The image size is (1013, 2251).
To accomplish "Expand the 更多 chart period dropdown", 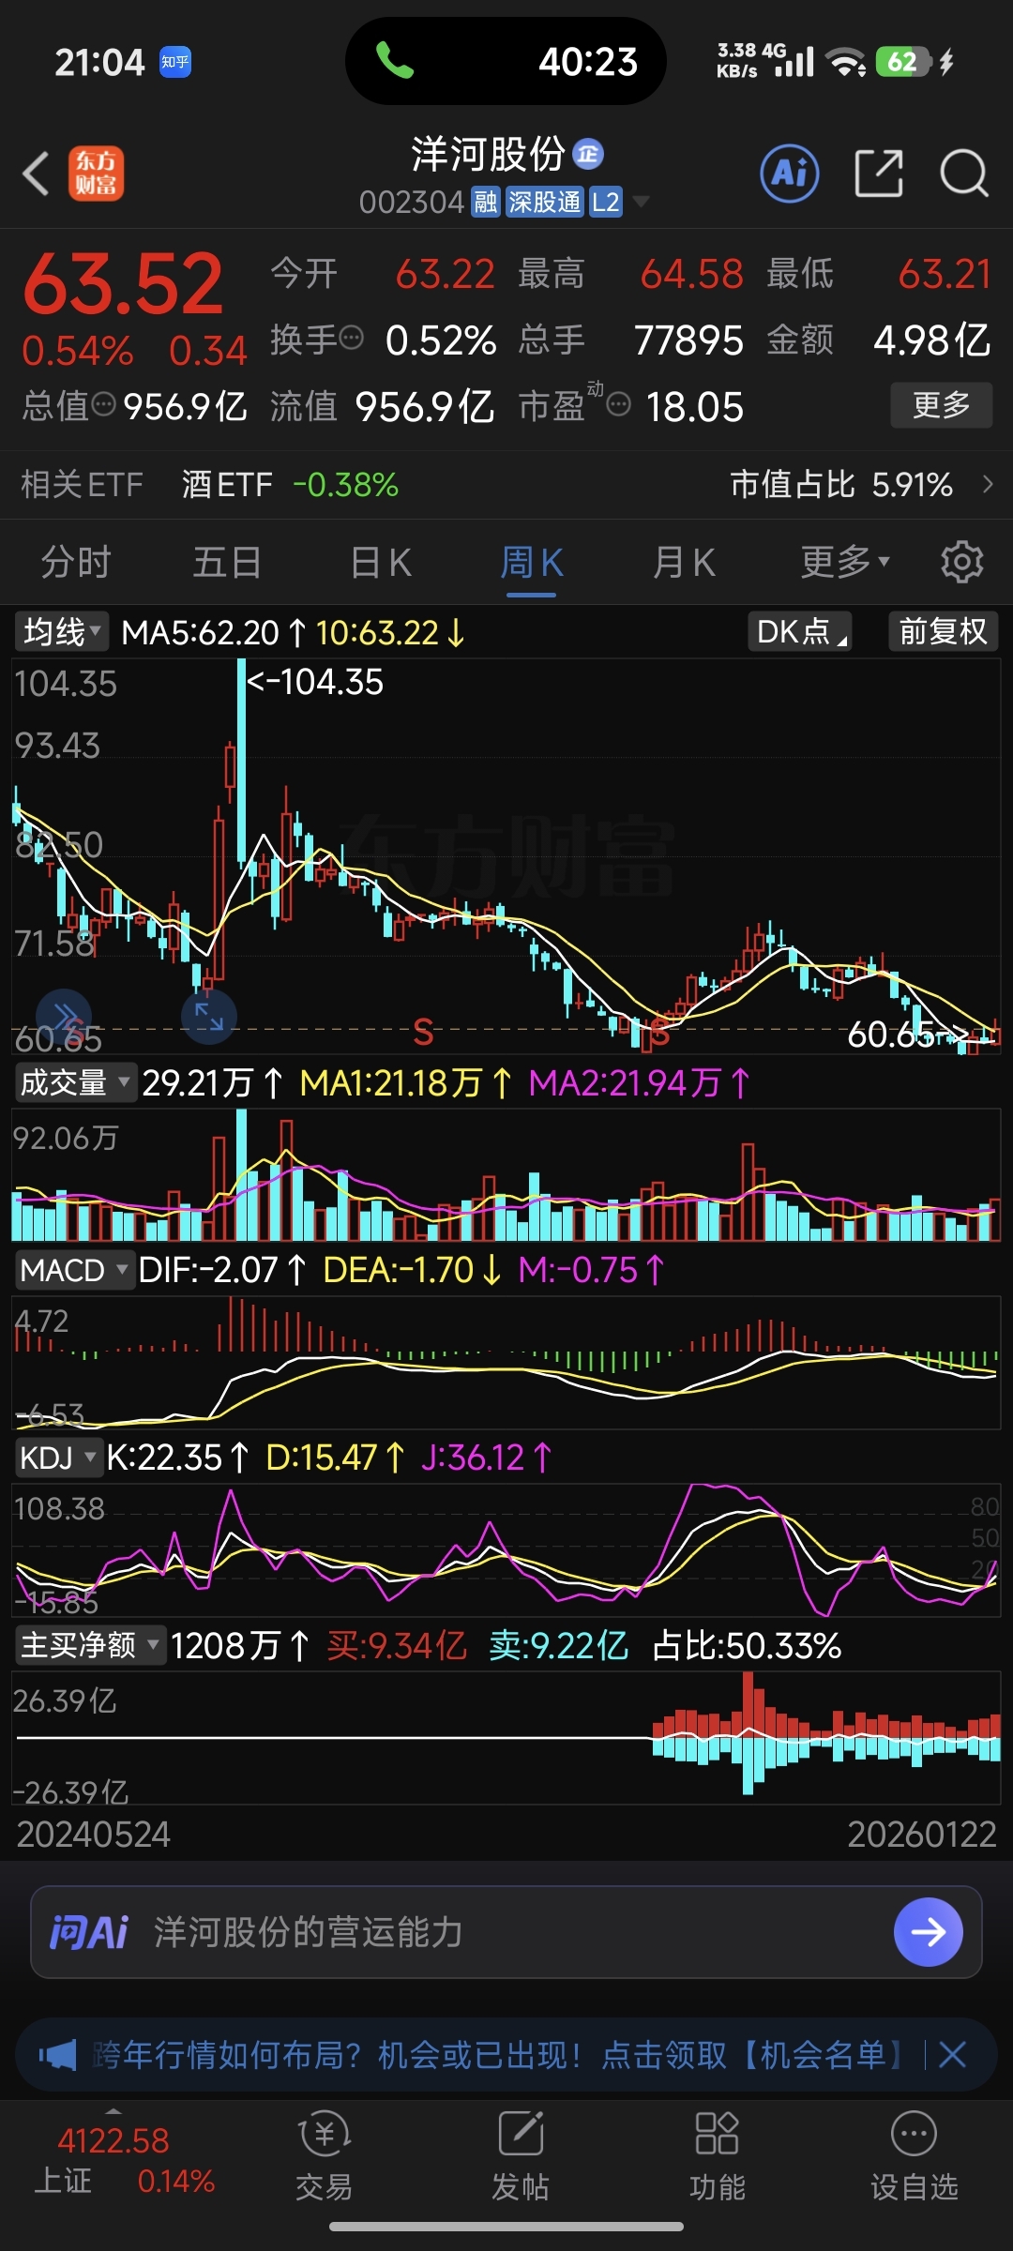I will coord(844,562).
